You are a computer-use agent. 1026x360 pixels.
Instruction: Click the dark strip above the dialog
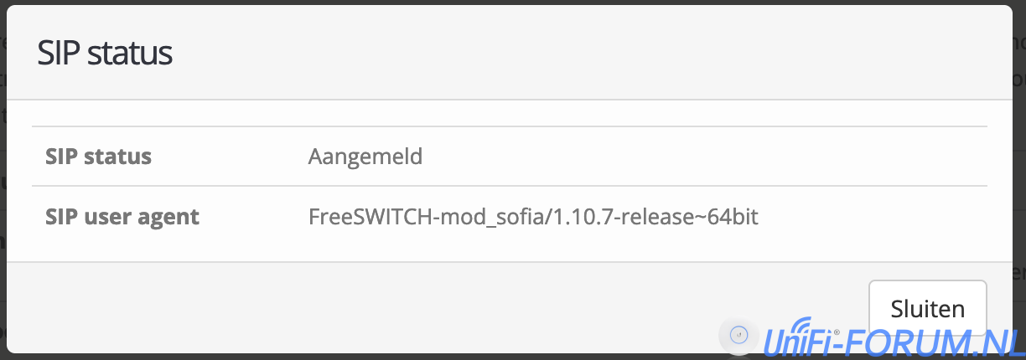coord(503,2)
